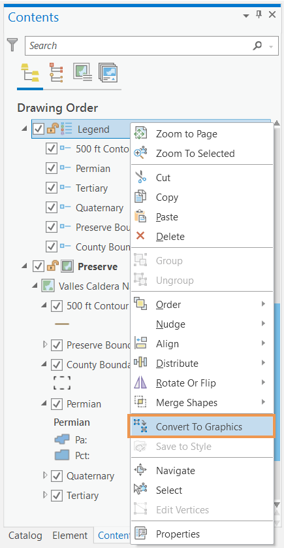Open the Align submenu
Image resolution: width=284 pixels, height=548 pixels.
pyautogui.click(x=202, y=343)
